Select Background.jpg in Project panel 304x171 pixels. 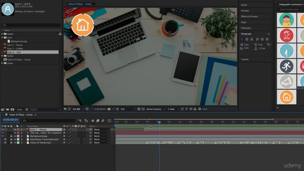[x=19, y=41]
